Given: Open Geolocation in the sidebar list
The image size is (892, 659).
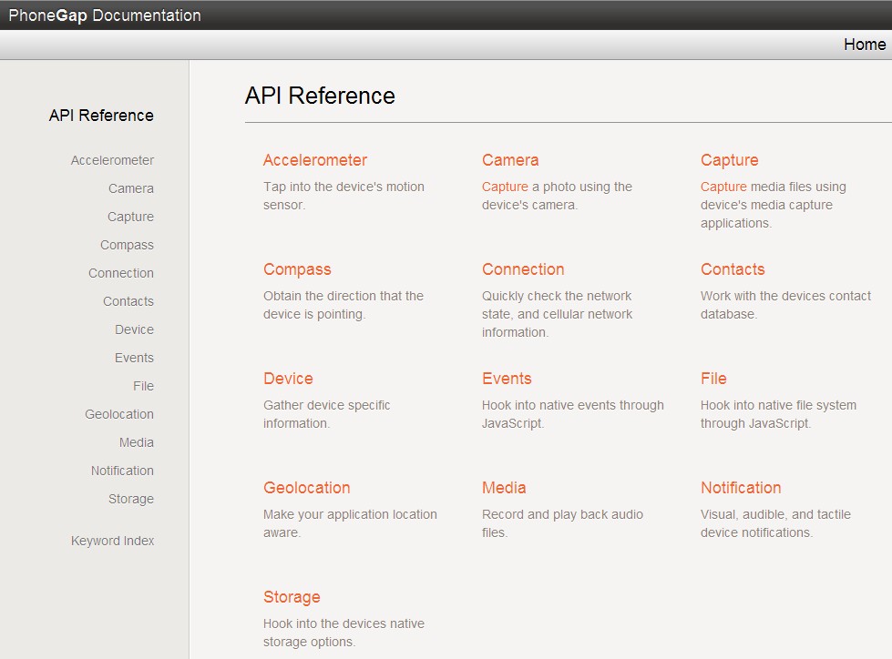Looking at the screenshot, I should pyautogui.click(x=118, y=414).
